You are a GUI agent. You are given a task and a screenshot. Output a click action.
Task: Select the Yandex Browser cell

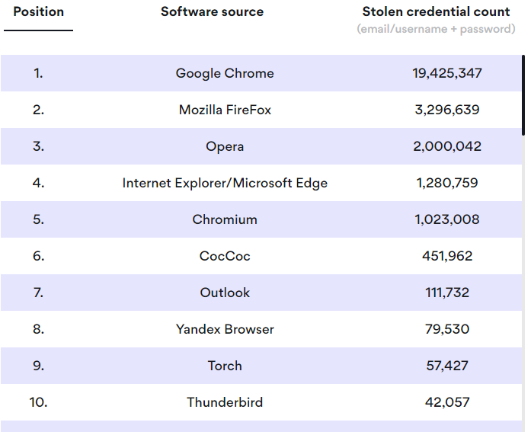click(225, 329)
